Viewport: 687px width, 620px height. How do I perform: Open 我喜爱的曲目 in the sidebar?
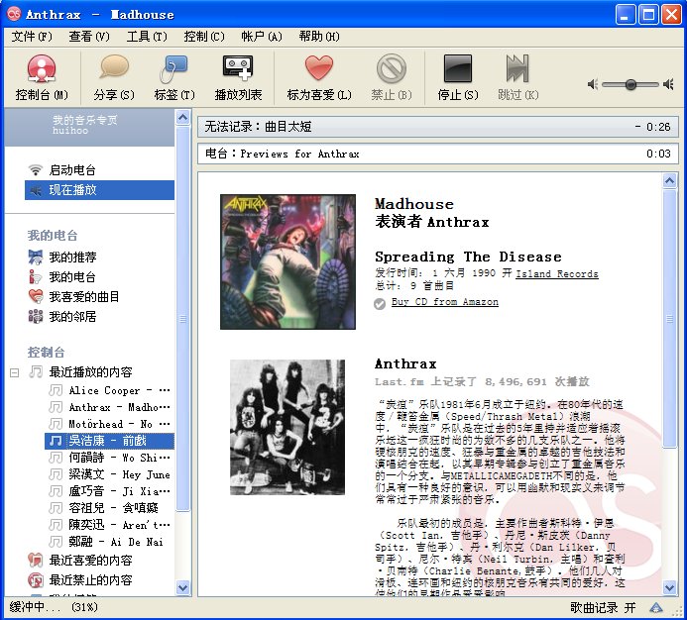point(84,297)
